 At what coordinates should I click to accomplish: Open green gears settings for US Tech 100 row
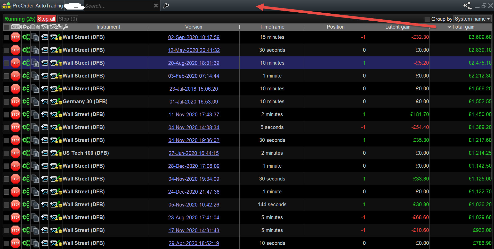coord(26,153)
